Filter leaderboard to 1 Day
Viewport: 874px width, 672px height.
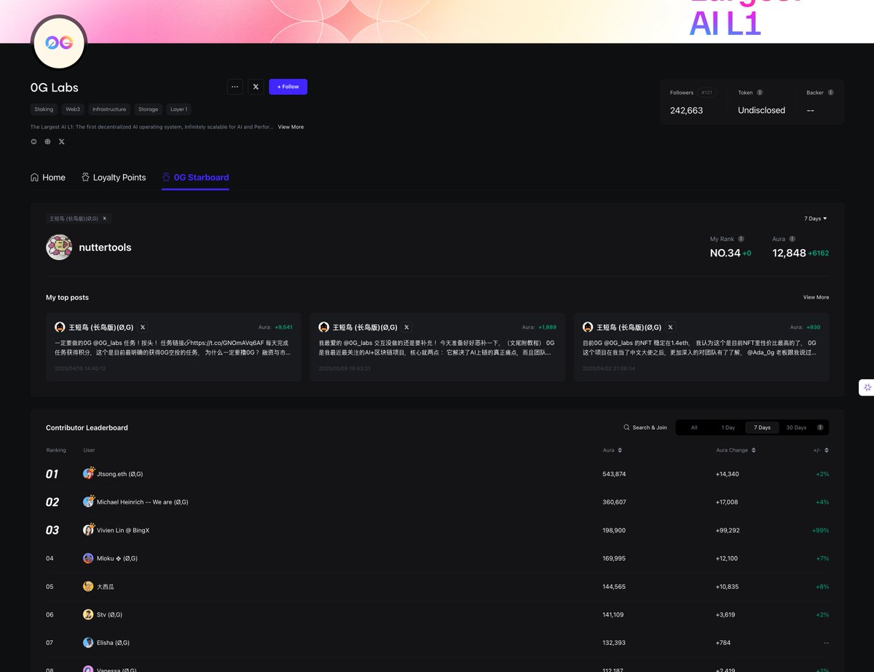point(728,427)
